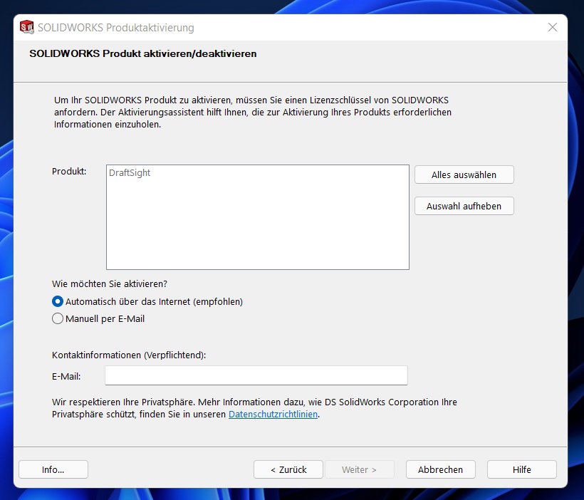Image resolution: width=584 pixels, height=500 pixels.
Task: Close the Produktaktivierung dialog window
Action: (x=553, y=27)
